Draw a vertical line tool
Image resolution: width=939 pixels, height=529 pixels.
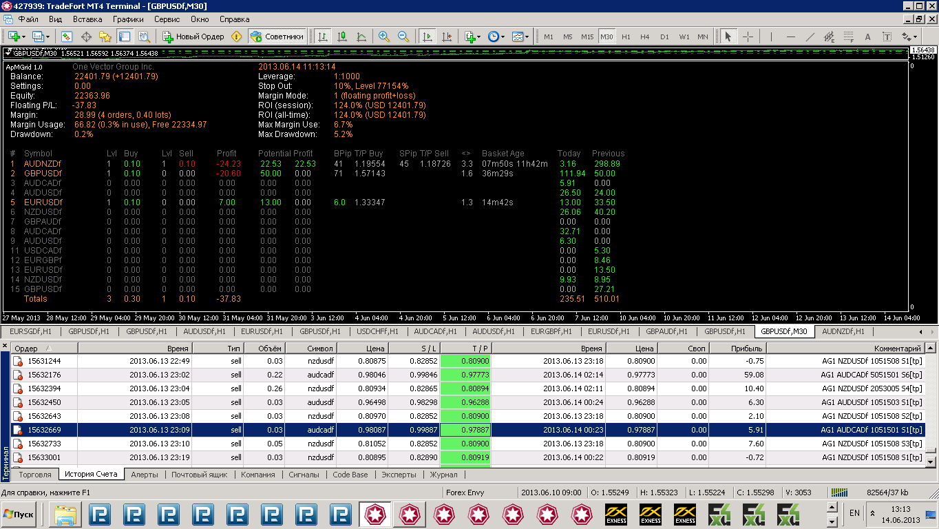click(771, 37)
